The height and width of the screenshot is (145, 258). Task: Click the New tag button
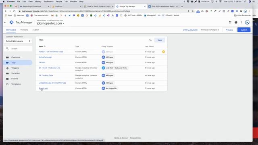click(160, 40)
